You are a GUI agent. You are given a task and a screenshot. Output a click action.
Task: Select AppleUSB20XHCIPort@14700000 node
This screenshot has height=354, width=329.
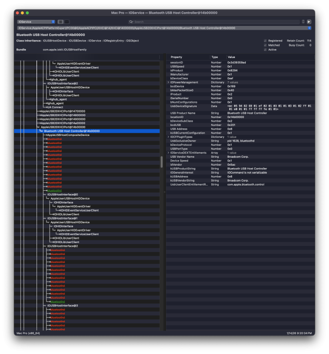coord(63,111)
